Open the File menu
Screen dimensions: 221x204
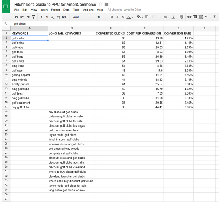tap(17, 10)
